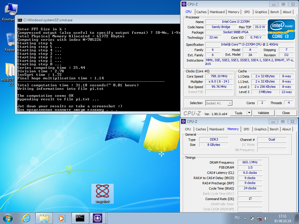Open the Bench tab in upper CPU-Z

click(x=274, y=12)
